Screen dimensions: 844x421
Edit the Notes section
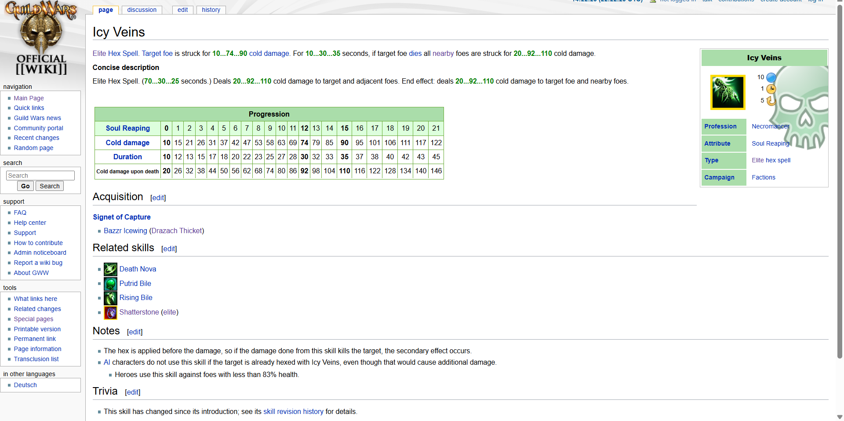pyautogui.click(x=135, y=332)
